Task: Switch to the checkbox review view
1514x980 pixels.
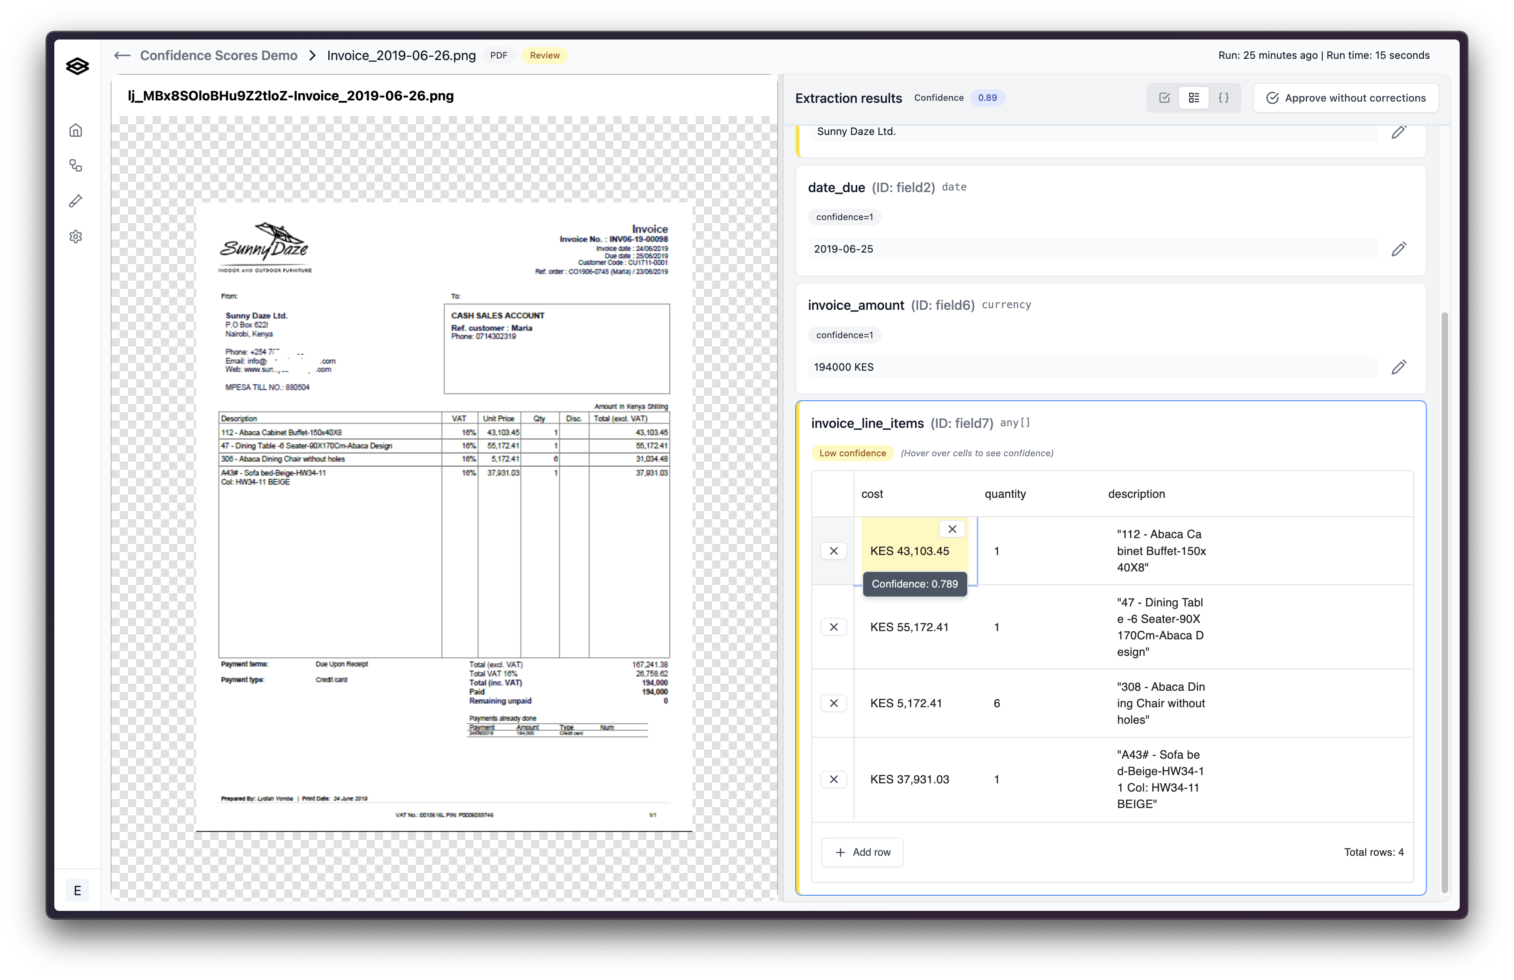Action: point(1164,98)
